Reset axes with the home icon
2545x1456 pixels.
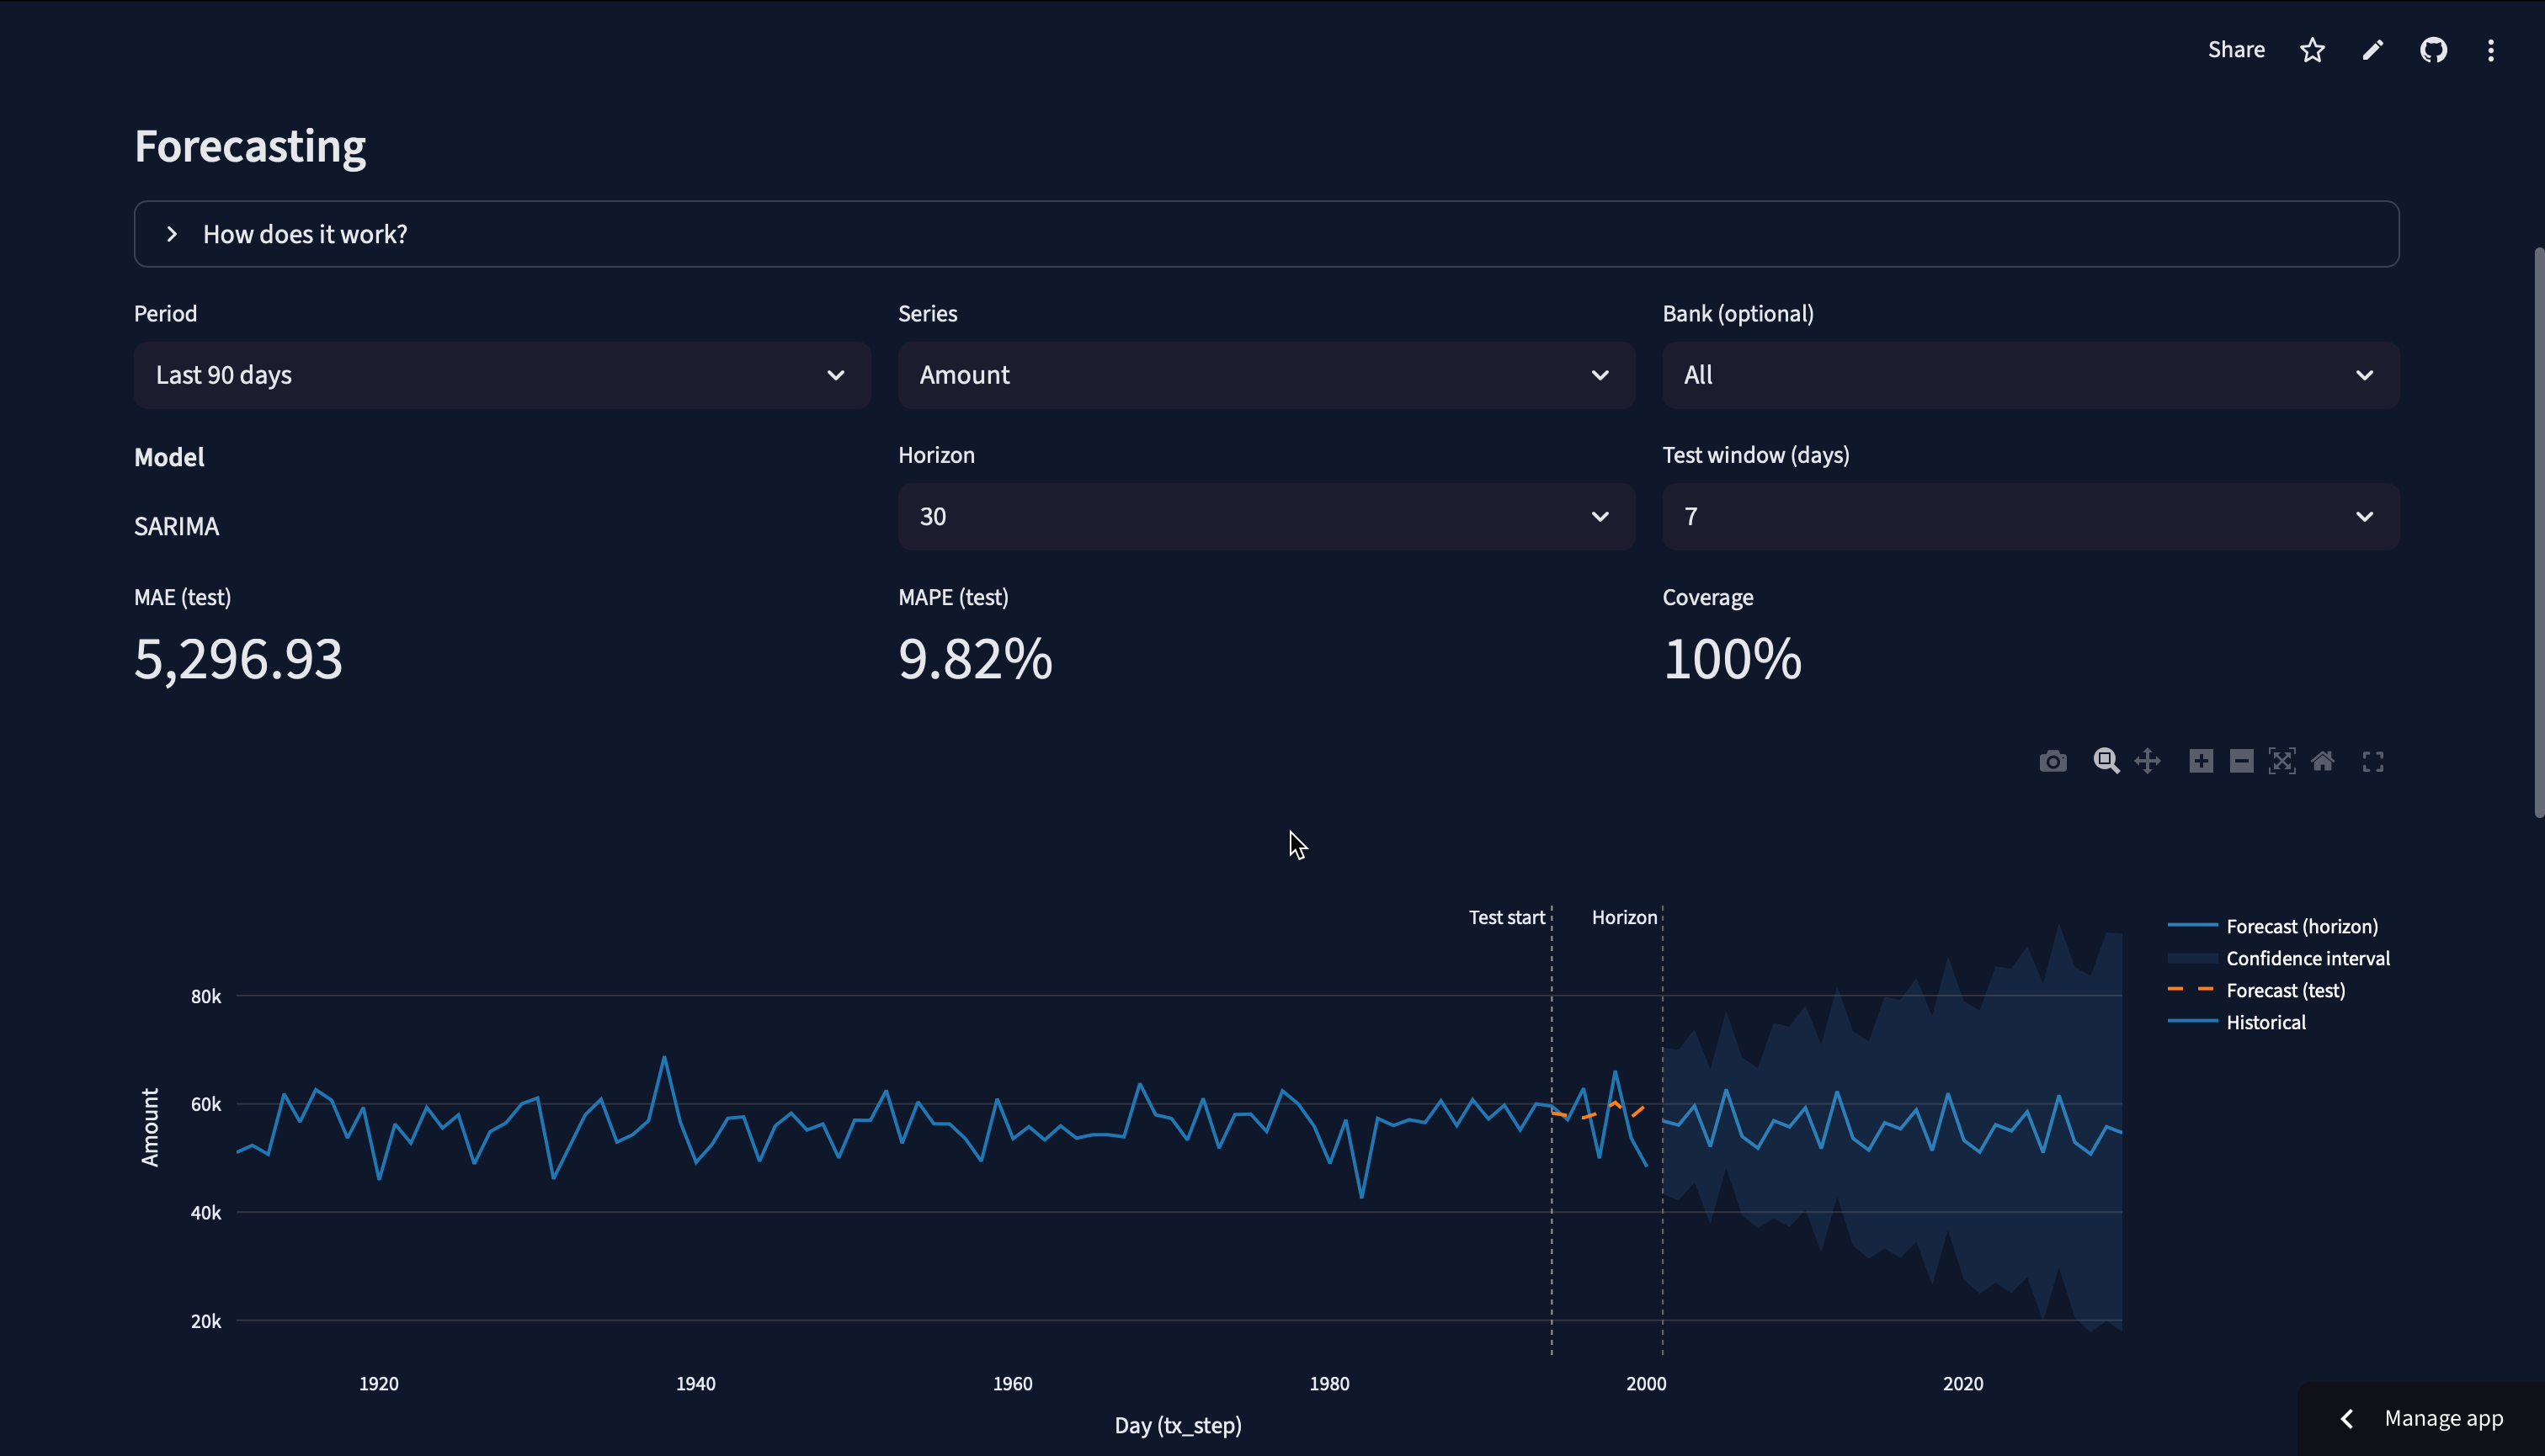pyautogui.click(x=2322, y=762)
